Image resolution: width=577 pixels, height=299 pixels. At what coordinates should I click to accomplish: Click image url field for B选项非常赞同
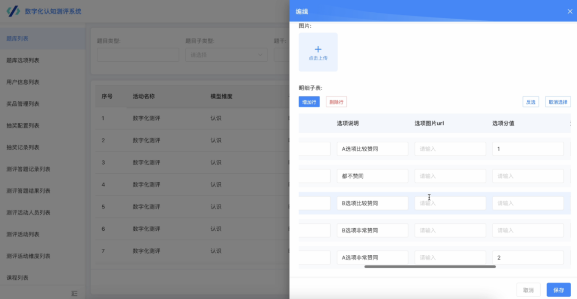(x=450, y=230)
